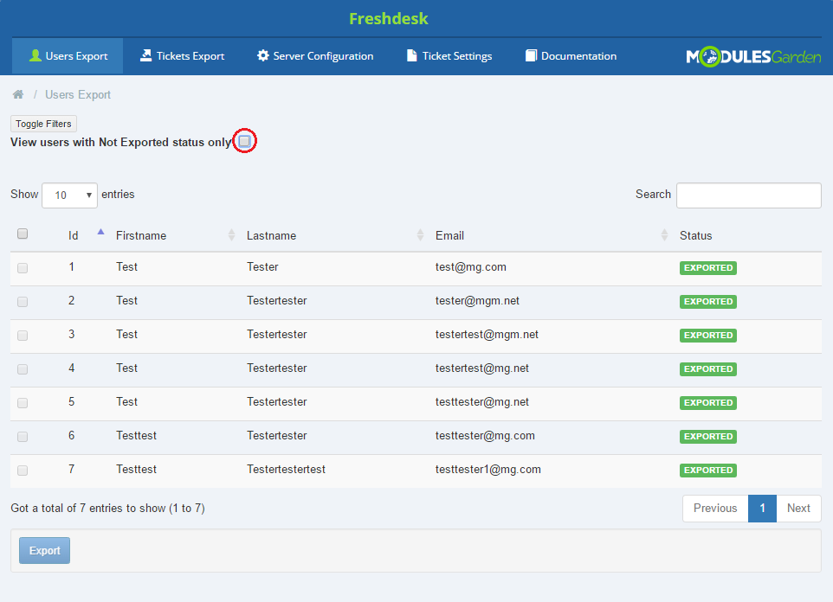Open the Users Export tab
The height and width of the screenshot is (602, 833).
click(68, 55)
